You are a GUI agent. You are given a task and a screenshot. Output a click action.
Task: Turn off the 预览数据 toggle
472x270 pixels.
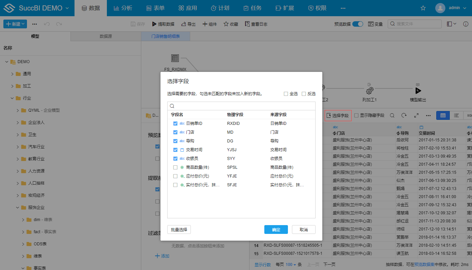click(357, 24)
